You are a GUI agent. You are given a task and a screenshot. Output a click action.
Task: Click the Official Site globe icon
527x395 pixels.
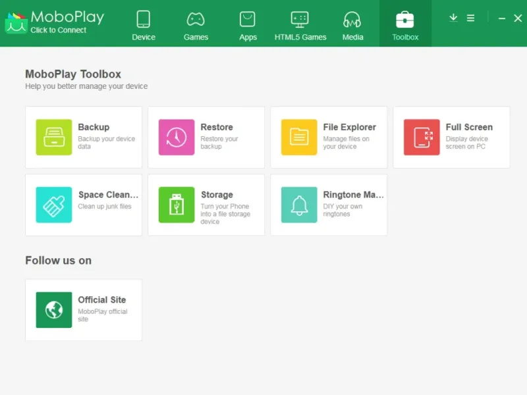tap(54, 309)
